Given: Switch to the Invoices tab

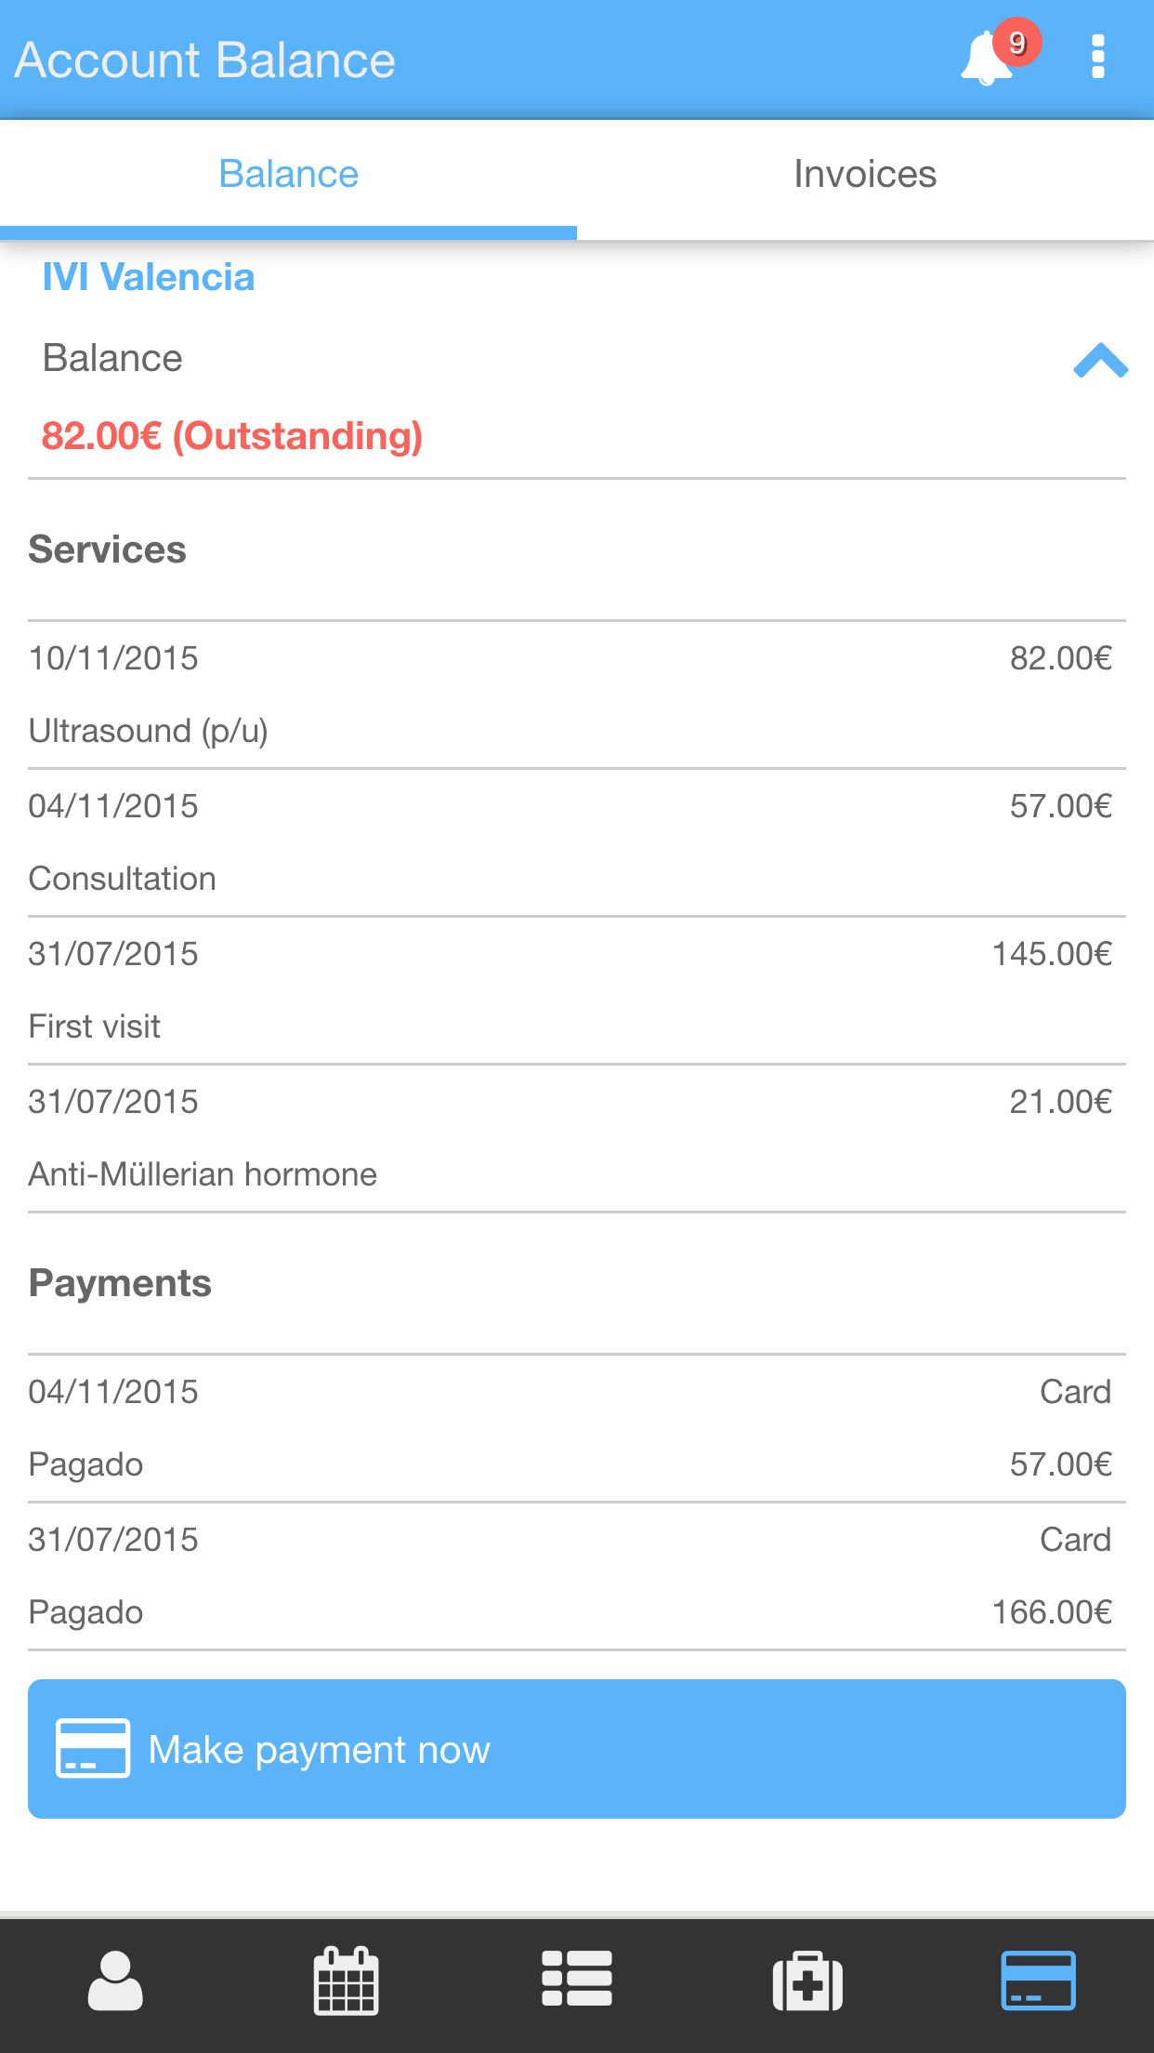Looking at the screenshot, I should (865, 175).
